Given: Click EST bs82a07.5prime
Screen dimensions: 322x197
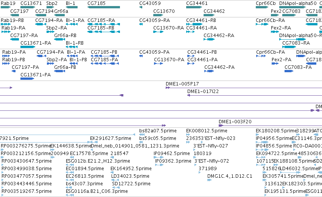Looking at the screenshot, I should point(158,131).
